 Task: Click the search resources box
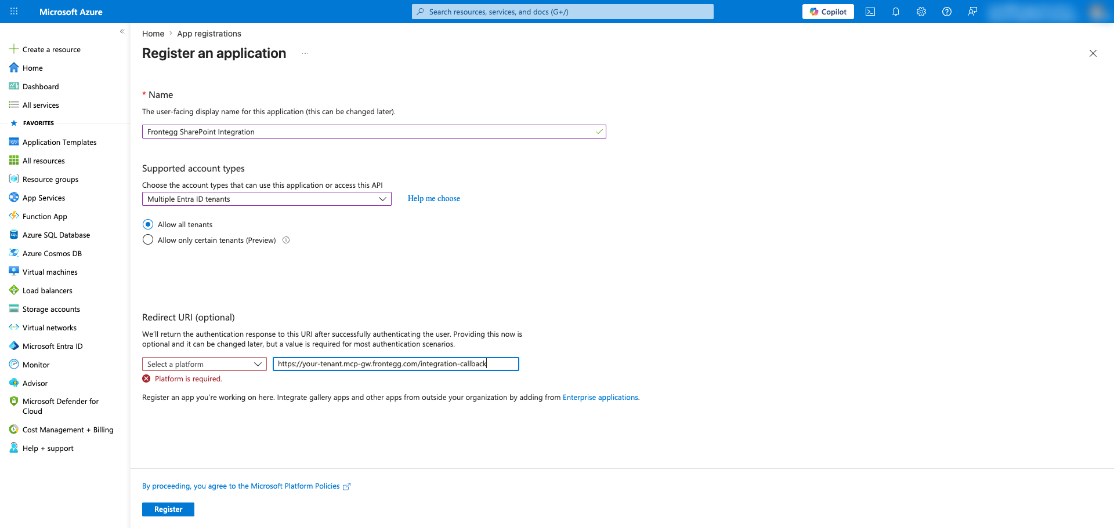click(563, 12)
